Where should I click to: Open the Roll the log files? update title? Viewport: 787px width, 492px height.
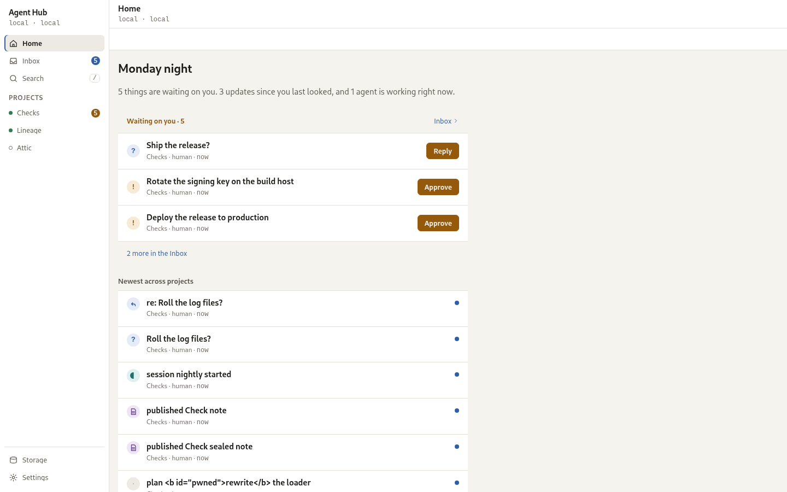click(179, 339)
